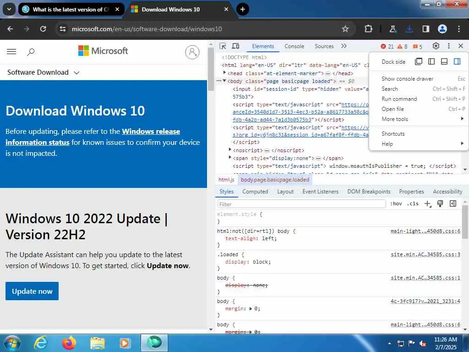Click the Microsoft page search icon

click(31, 52)
